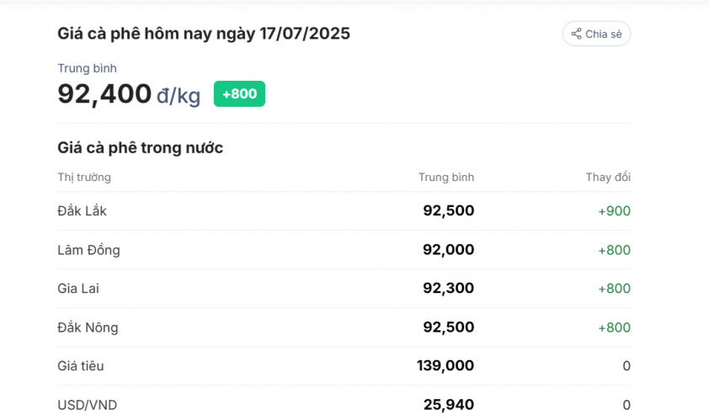Click the green +800 change badge
The image size is (709, 420).
[239, 94]
